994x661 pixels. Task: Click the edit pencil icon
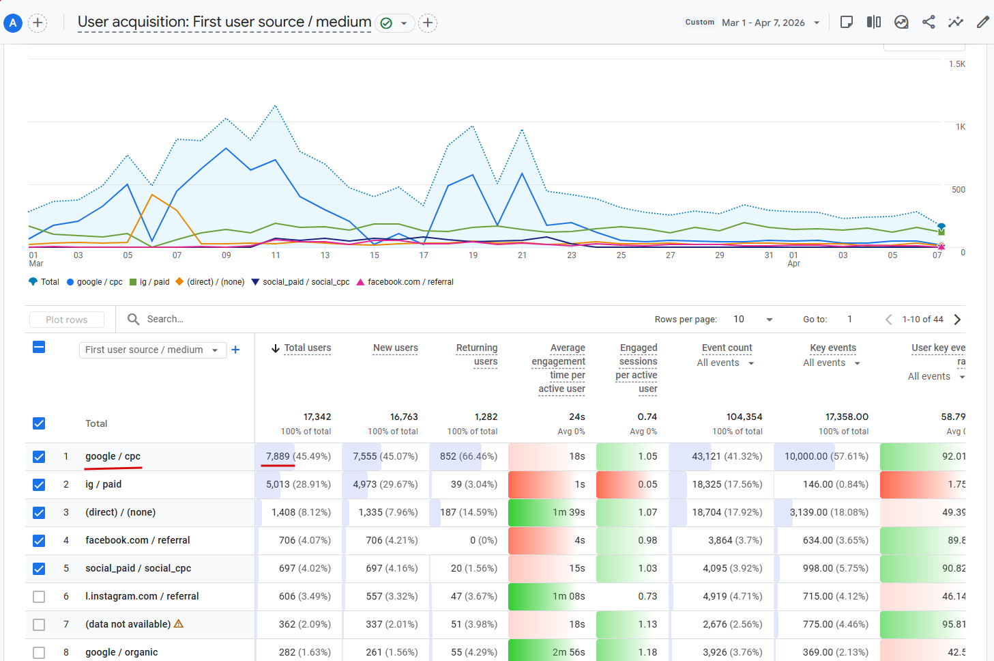[x=982, y=23]
